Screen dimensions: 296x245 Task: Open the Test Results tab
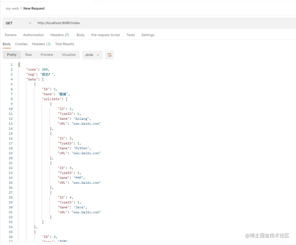[64, 44]
